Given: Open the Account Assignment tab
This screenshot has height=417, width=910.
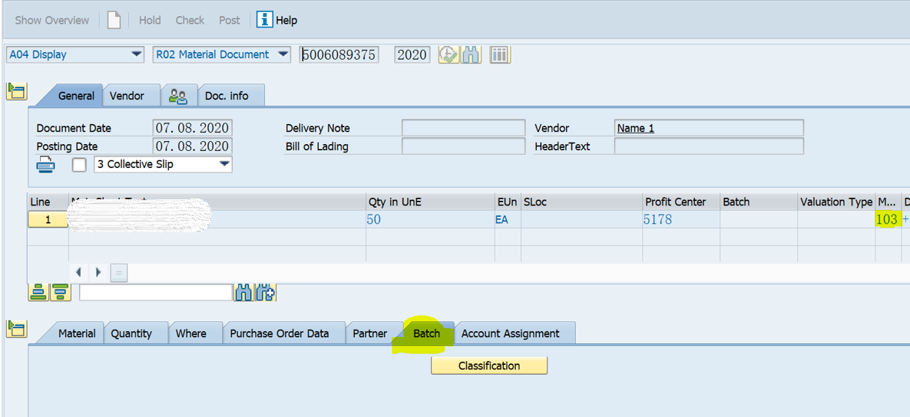Looking at the screenshot, I should pos(510,333).
